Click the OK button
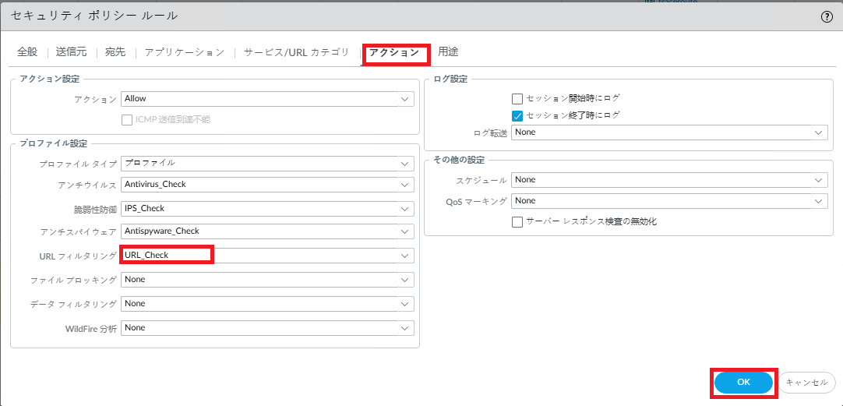This screenshot has height=406, width=843. pyautogui.click(x=743, y=383)
